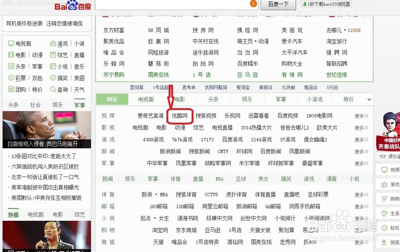The width and height of the screenshot is (400, 252).
Task: Expand 更多 on the 邮箱 row
Action: click(362, 206)
